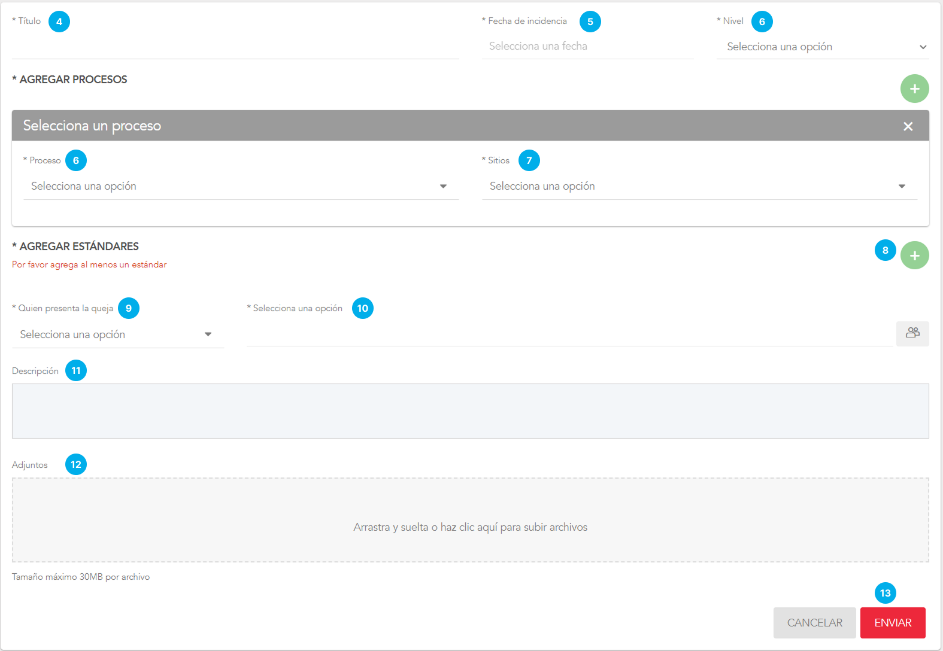The image size is (943, 651).
Task: Expand the Quien presenta la queja dropdown
Action: (x=117, y=334)
